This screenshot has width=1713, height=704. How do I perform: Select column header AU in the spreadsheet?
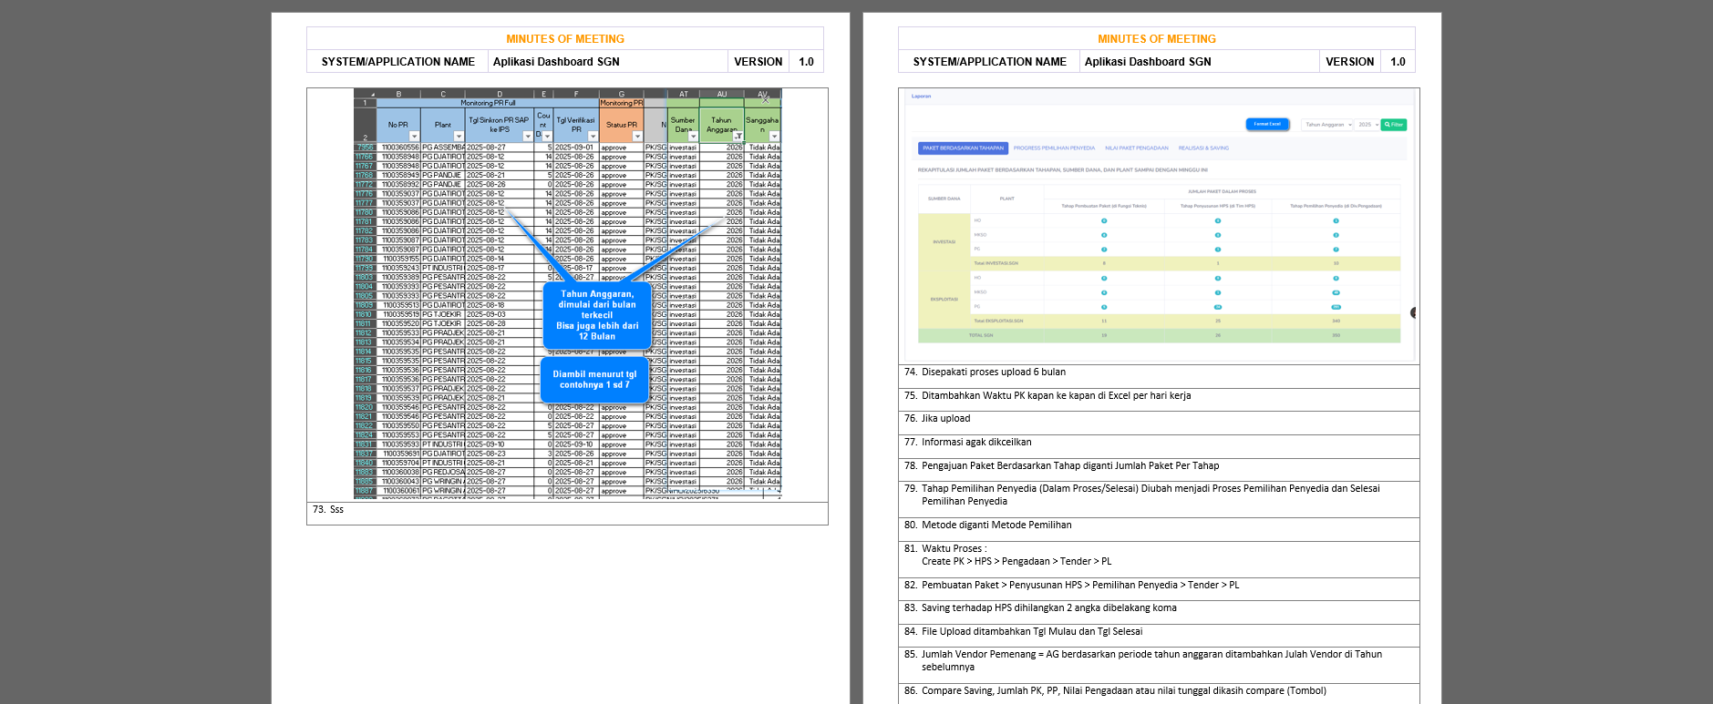(x=721, y=94)
